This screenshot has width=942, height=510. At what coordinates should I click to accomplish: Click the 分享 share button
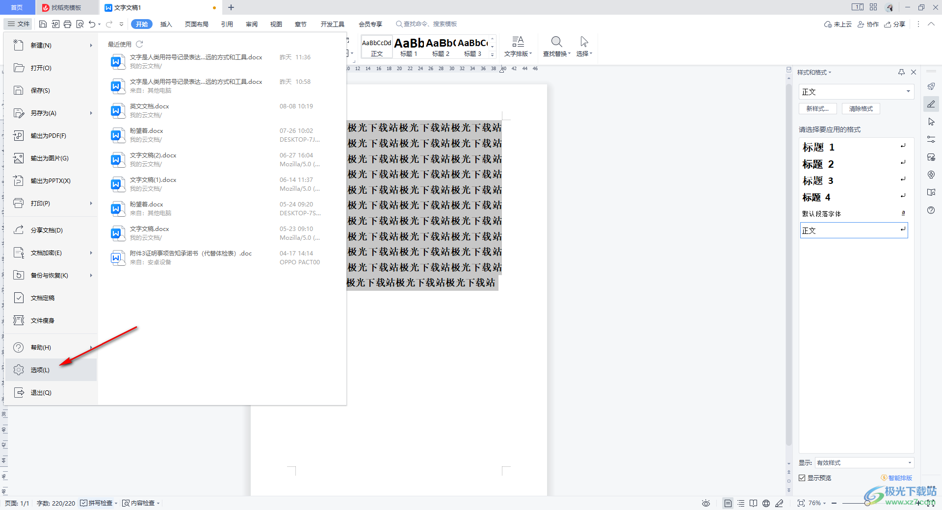(895, 24)
